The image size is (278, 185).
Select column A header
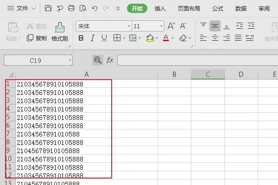click(x=87, y=74)
